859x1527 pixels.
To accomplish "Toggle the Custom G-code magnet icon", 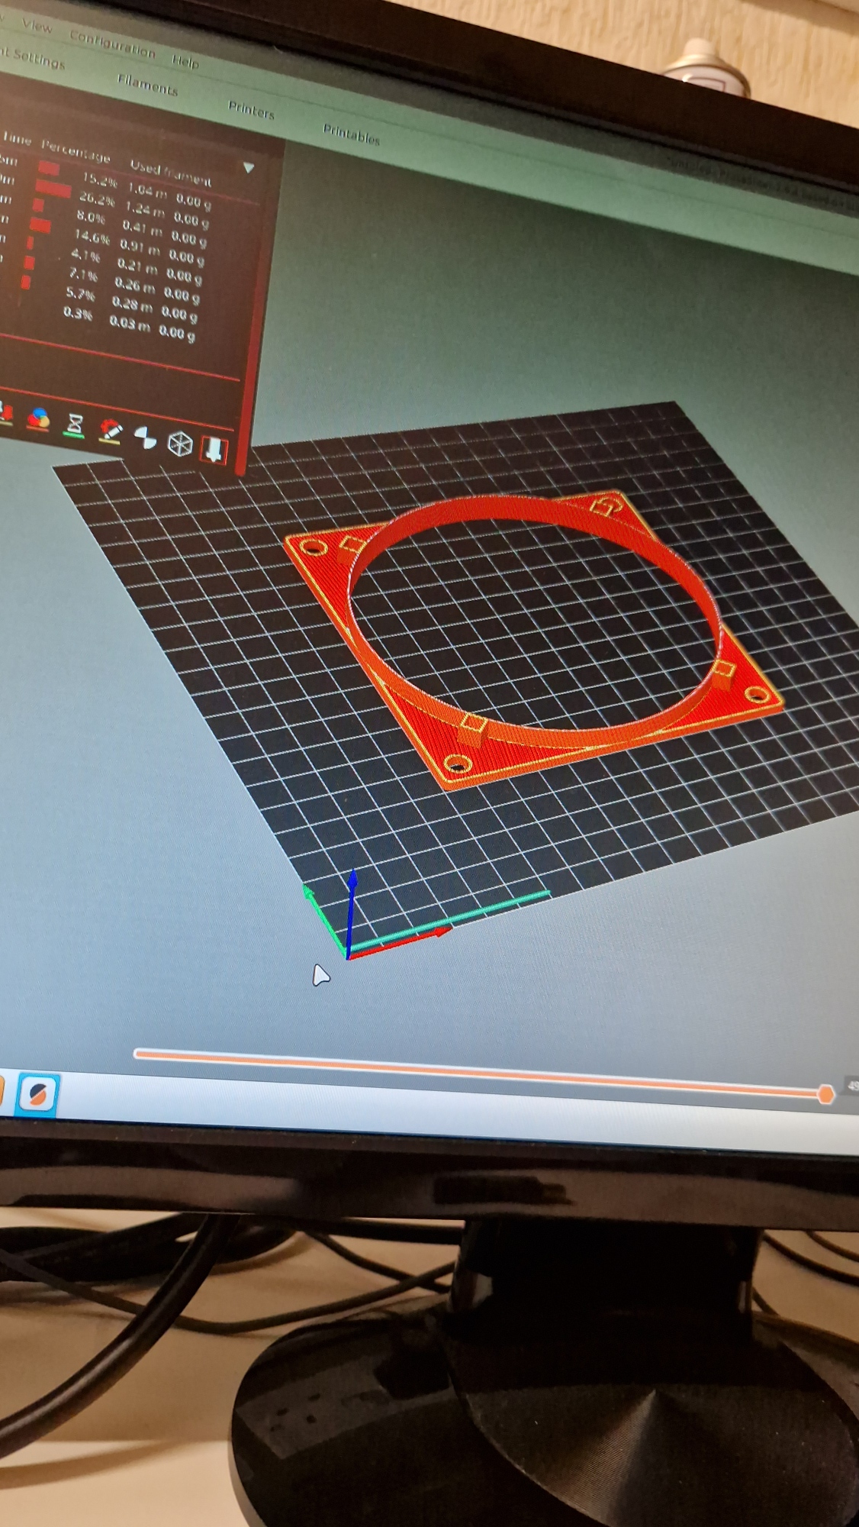I will click(x=111, y=431).
